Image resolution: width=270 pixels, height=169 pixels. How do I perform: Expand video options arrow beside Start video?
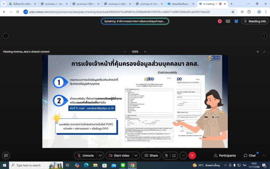[x=136, y=155]
